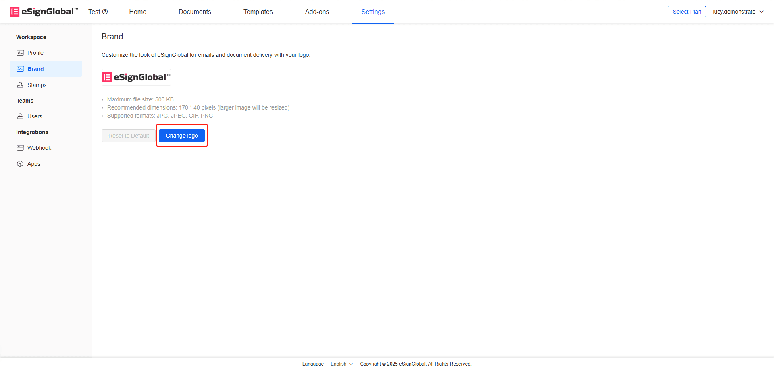The image size is (774, 370).
Task: Go to the Documents tab
Action: coord(195,12)
